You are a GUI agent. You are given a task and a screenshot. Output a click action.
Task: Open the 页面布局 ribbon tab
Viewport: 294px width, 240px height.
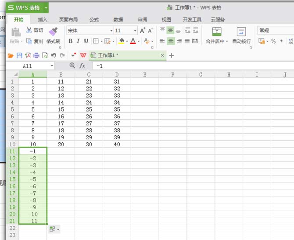click(x=68, y=19)
